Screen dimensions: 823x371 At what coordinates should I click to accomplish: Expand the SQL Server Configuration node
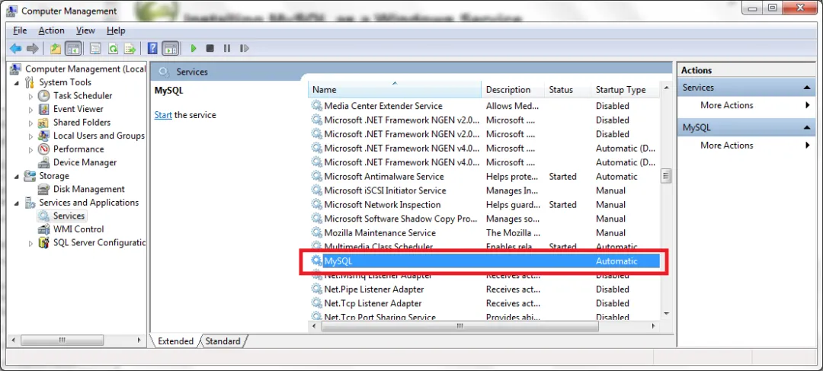coord(31,244)
